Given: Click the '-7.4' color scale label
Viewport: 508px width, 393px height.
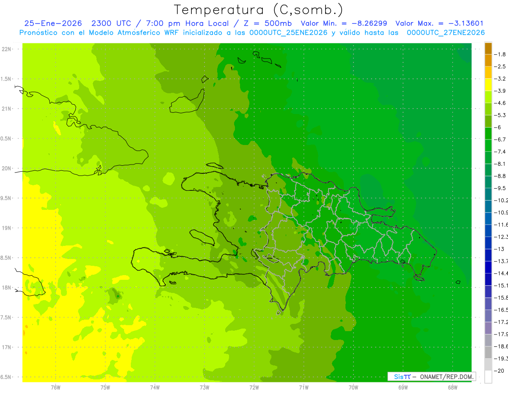Looking at the screenshot, I should pos(500,151).
